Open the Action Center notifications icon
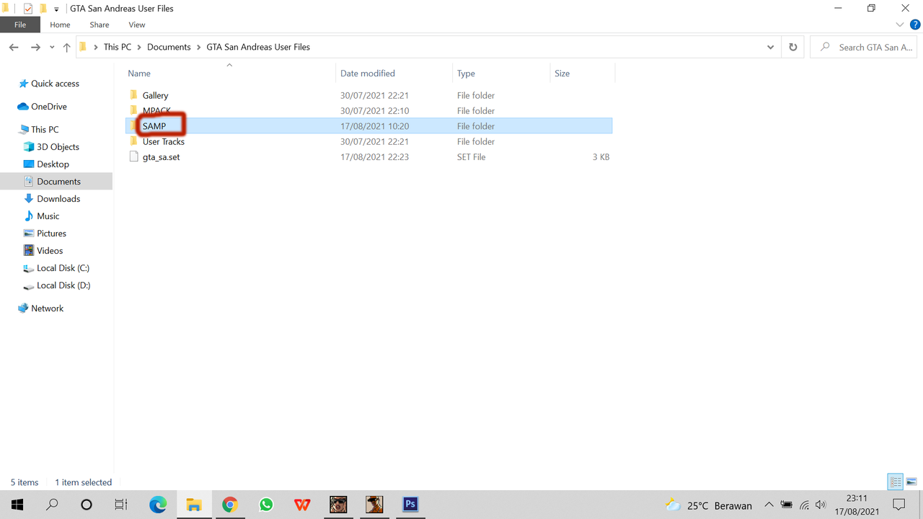 tap(899, 505)
